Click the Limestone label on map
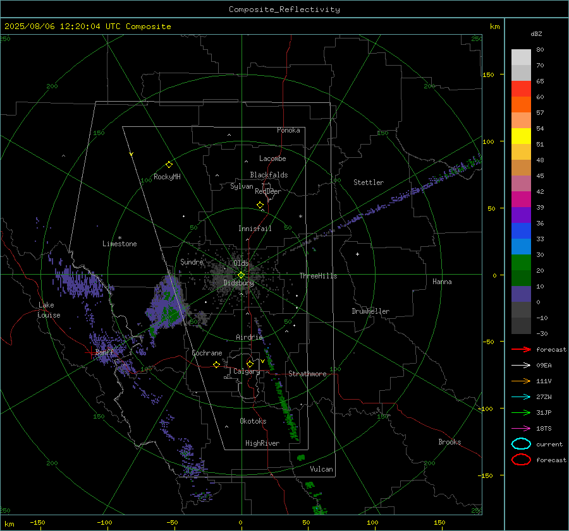Viewport: 569px width, 531px height. pyautogui.click(x=119, y=244)
